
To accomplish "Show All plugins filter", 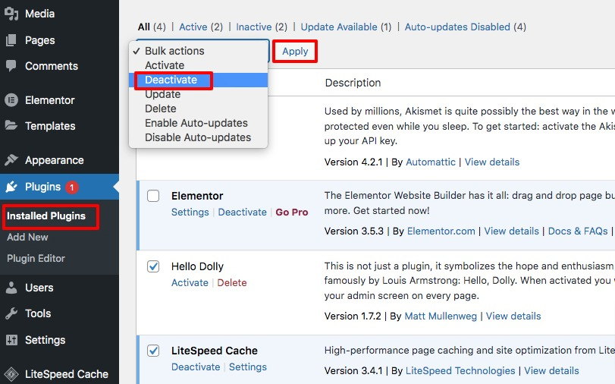I will (x=152, y=27).
